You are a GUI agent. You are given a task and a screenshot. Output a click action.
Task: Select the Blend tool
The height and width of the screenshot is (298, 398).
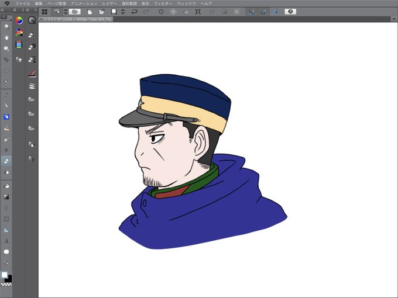pos(6,172)
